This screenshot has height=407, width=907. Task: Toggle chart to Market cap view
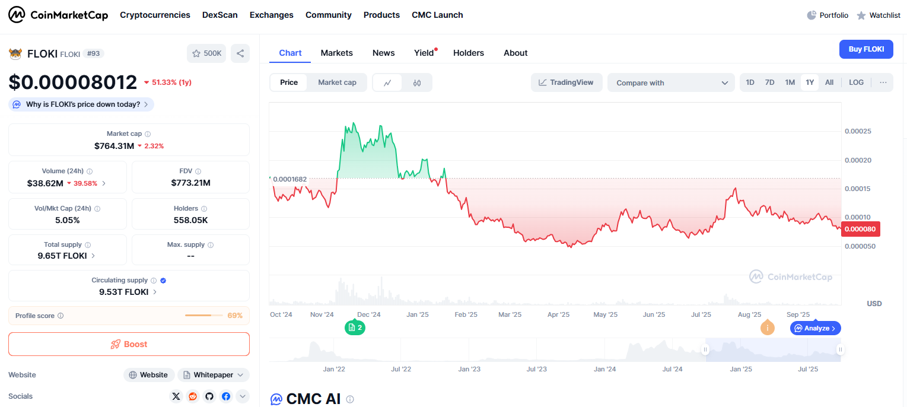click(337, 82)
